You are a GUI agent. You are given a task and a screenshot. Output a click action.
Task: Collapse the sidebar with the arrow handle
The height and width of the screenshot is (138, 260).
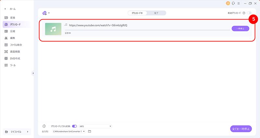coord(33,73)
